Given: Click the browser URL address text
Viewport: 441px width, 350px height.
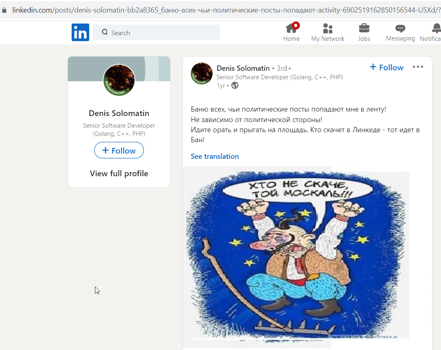Looking at the screenshot, I should pyautogui.click(x=226, y=10).
